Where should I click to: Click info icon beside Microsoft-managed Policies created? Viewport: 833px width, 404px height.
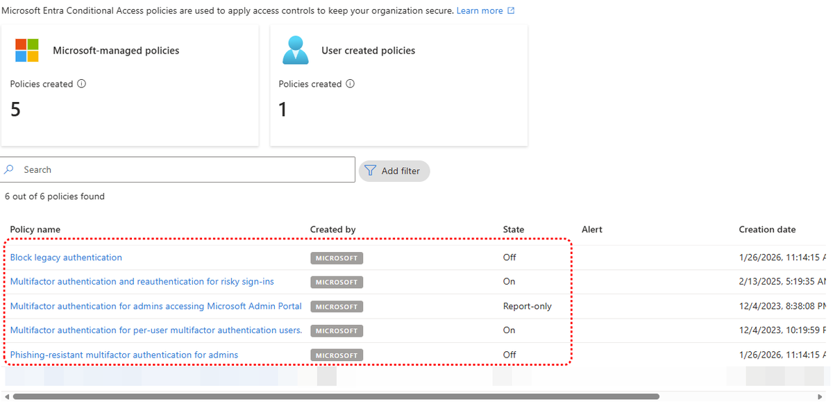click(x=82, y=84)
